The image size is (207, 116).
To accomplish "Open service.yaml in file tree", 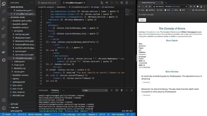I will click(21, 52).
